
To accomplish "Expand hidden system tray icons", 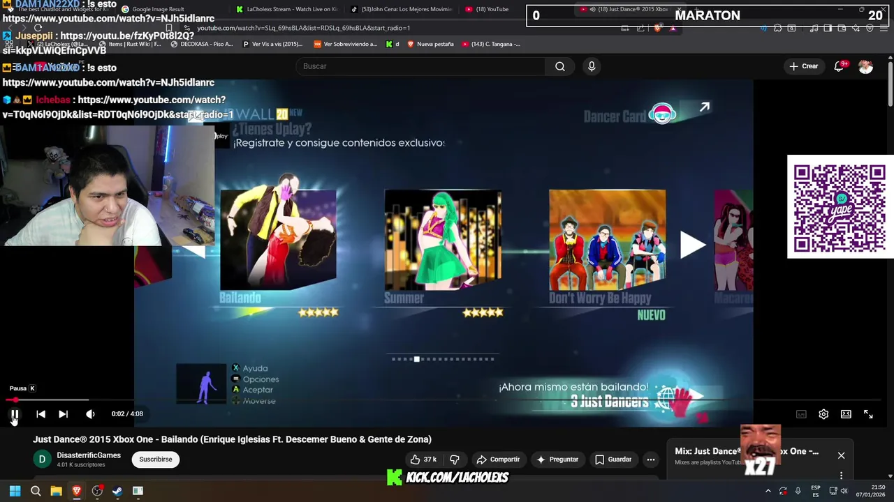I will (x=768, y=491).
